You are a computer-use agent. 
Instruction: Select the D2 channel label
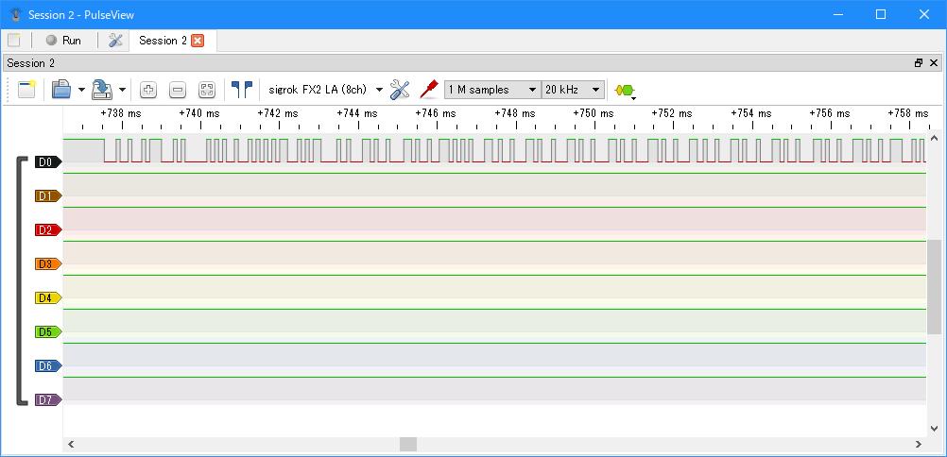(x=48, y=230)
